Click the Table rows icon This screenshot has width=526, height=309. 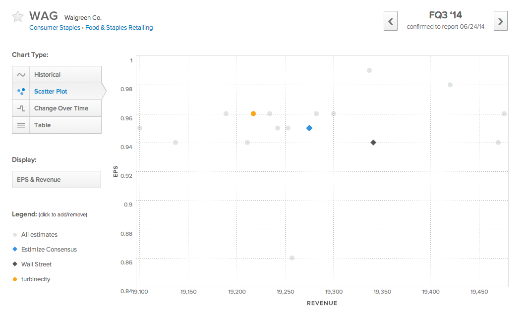click(21, 125)
